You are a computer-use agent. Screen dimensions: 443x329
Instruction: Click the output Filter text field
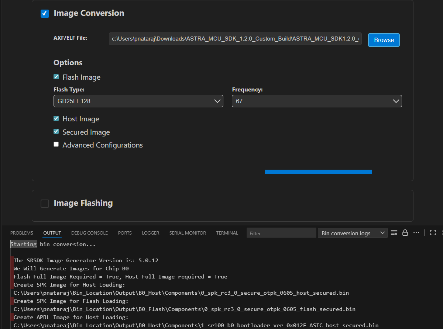[x=281, y=233]
